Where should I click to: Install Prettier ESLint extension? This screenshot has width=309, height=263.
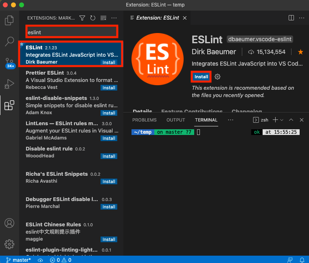(x=109, y=88)
